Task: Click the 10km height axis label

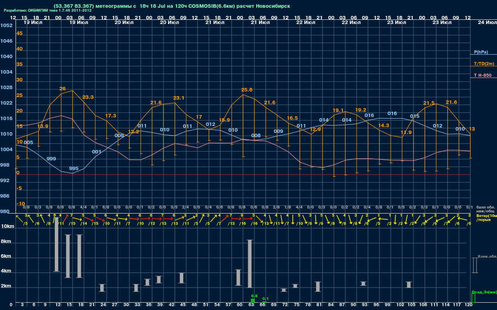Action: click(x=8, y=226)
